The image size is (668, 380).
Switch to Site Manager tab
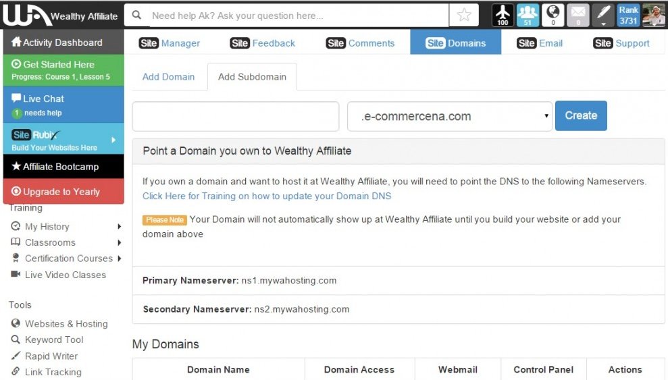pyautogui.click(x=169, y=43)
